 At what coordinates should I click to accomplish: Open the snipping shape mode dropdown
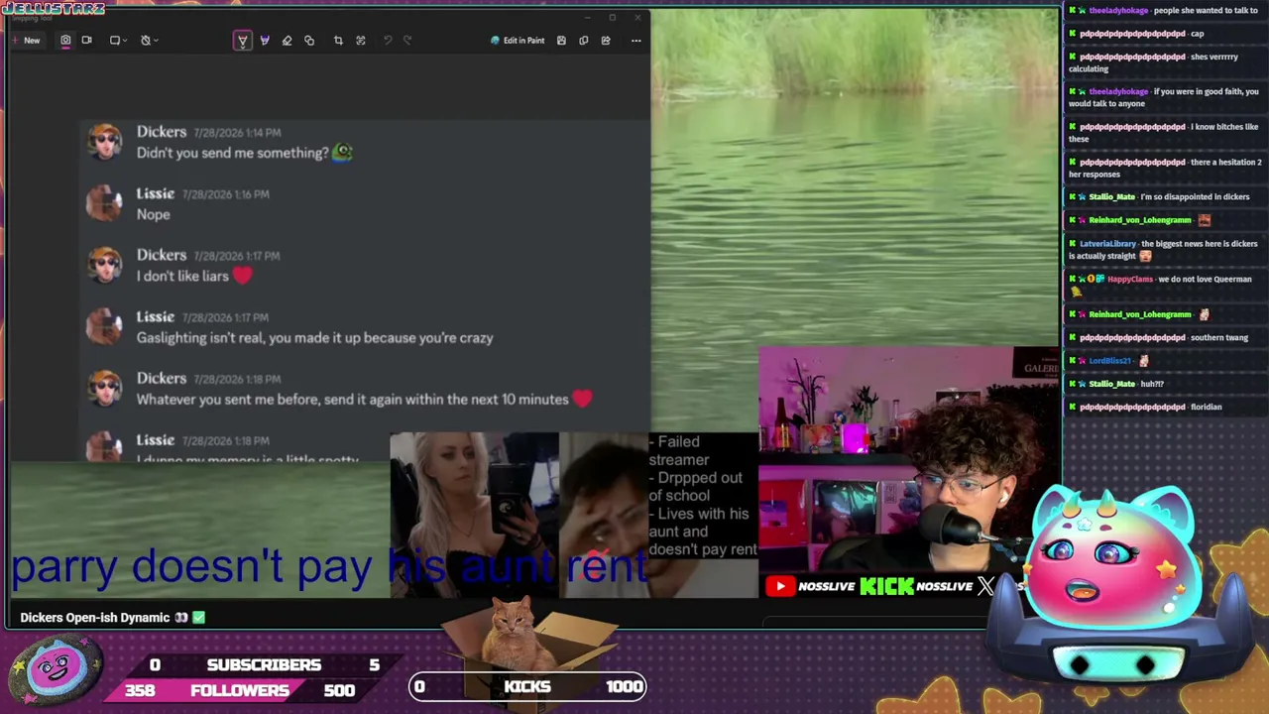tap(118, 41)
